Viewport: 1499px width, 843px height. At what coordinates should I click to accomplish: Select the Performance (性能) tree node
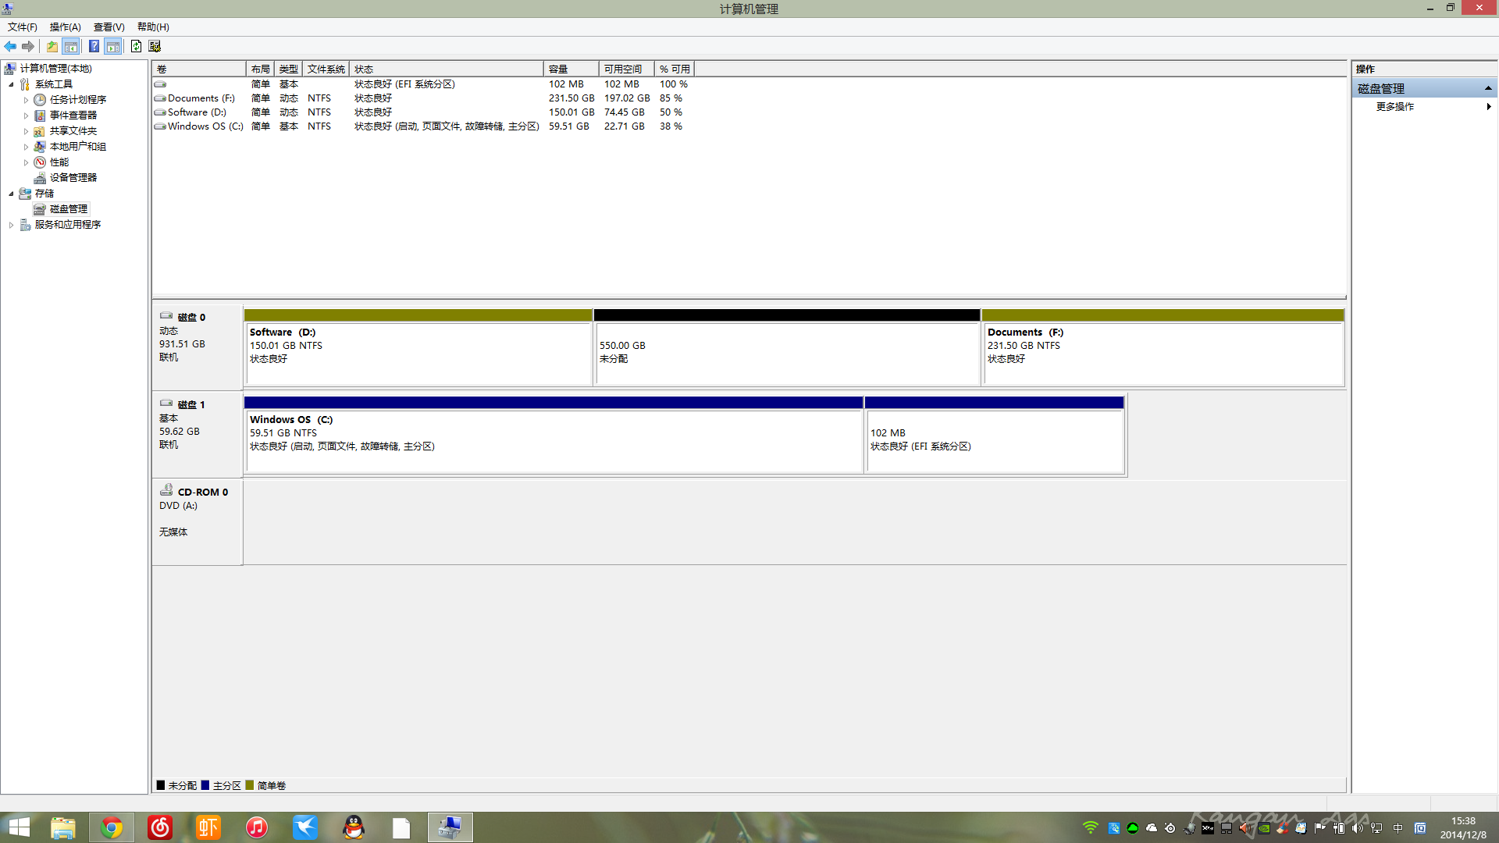click(59, 162)
